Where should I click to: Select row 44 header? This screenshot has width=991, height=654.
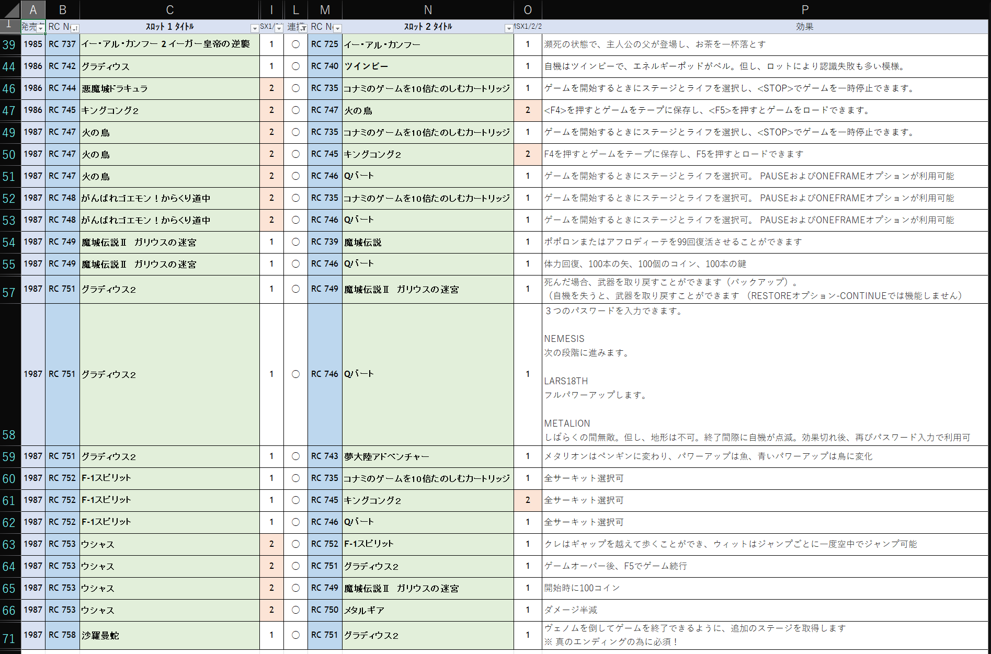point(10,66)
